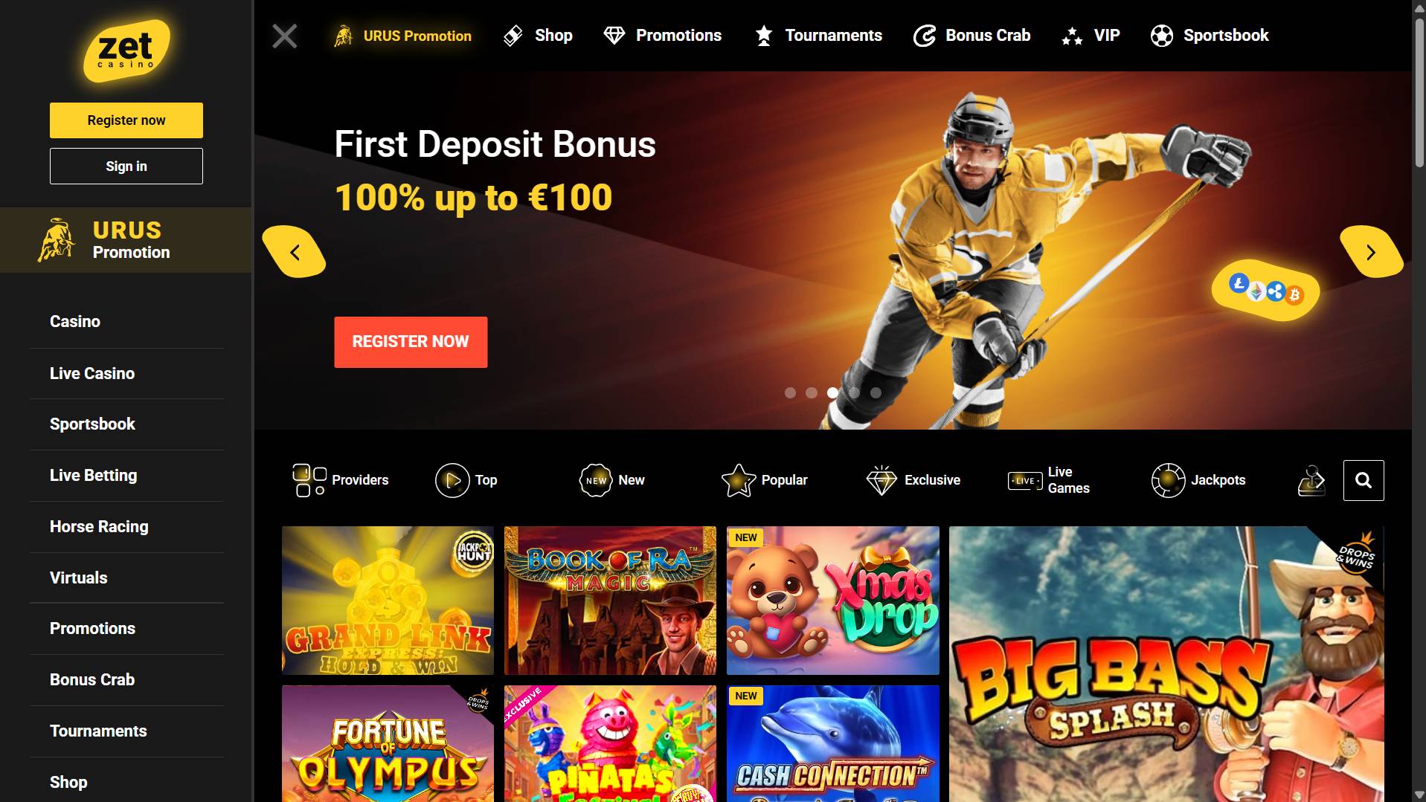Select the Exclusive diamond icon
Viewport: 1426px width, 802px height.
[x=881, y=480]
